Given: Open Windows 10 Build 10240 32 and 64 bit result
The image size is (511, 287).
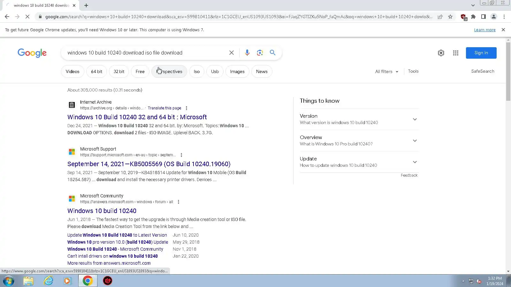Looking at the screenshot, I should click(x=137, y=117).
